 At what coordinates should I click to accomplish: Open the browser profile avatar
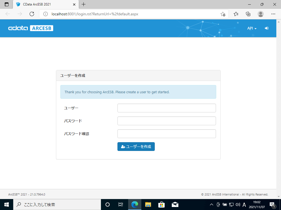coord(261,14)
